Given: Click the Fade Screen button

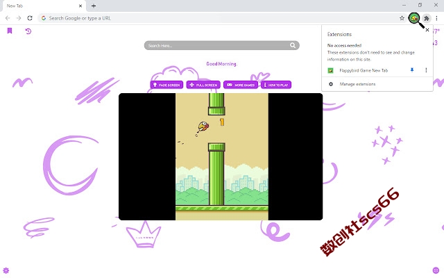Looking at the screenshot, I should [x=166, y=85].
